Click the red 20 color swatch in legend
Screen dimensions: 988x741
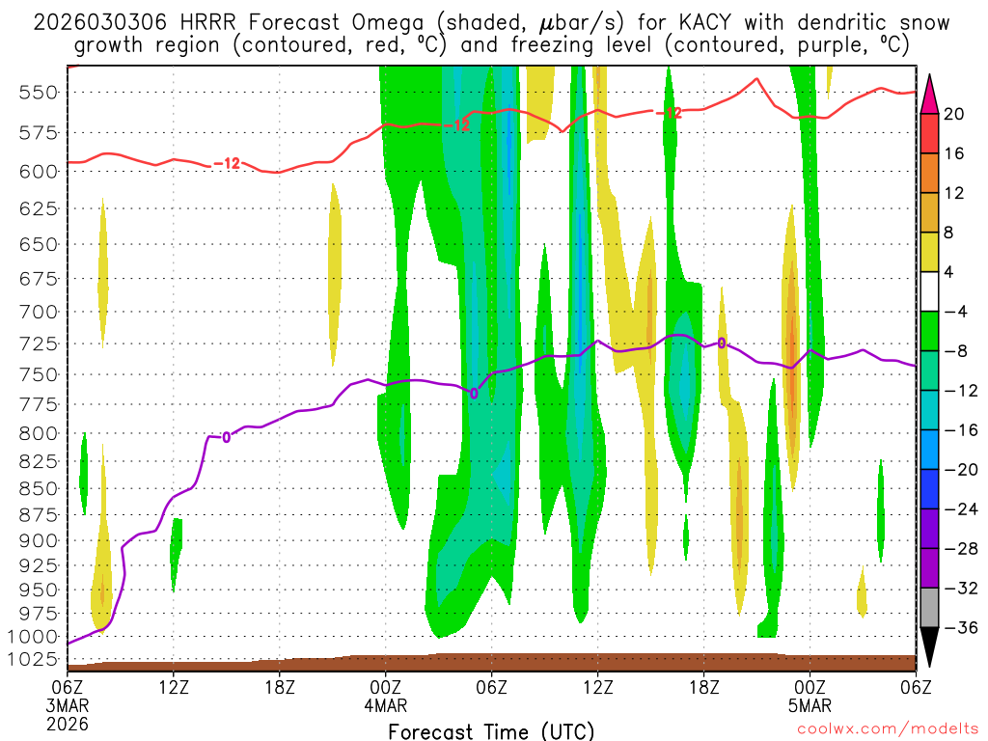point(929,133)
